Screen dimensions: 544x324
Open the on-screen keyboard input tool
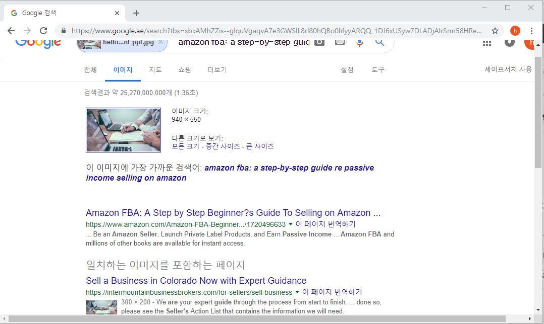[340, 42]
